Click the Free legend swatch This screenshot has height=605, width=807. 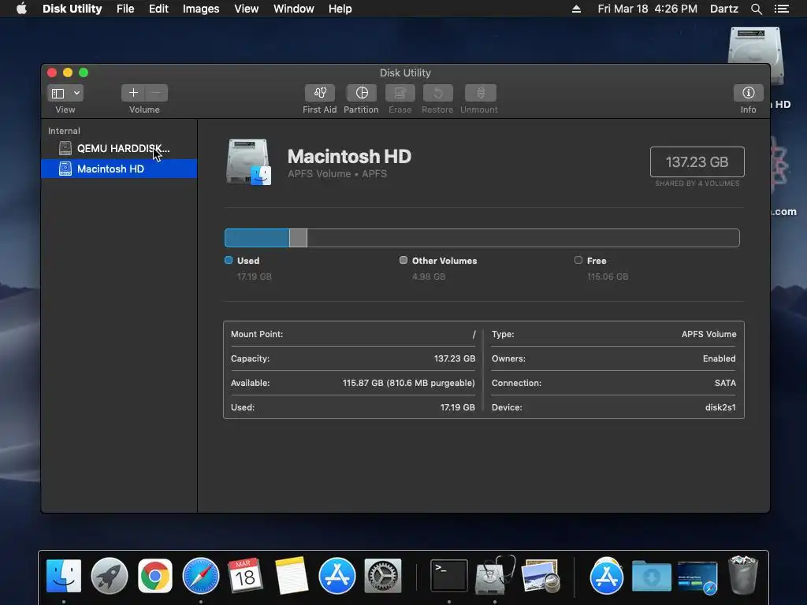coord(578,260)
